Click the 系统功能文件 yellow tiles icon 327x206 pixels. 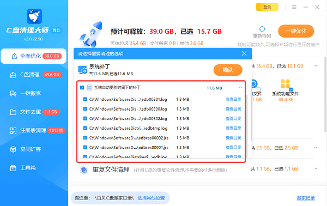coord(285,84)
